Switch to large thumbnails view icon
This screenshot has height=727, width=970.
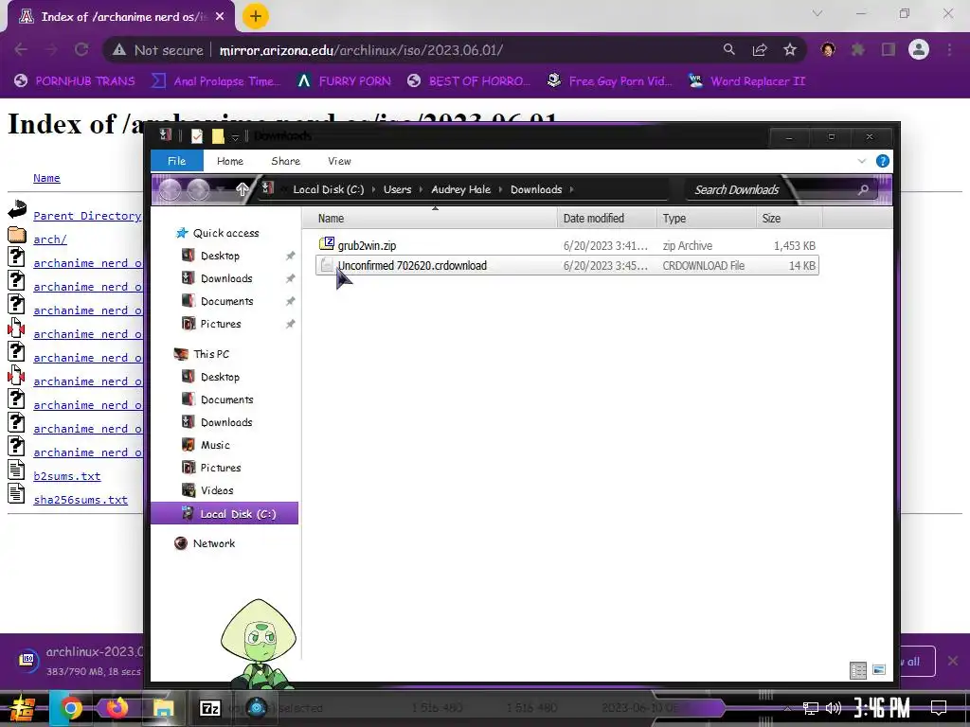click(879, 669)
